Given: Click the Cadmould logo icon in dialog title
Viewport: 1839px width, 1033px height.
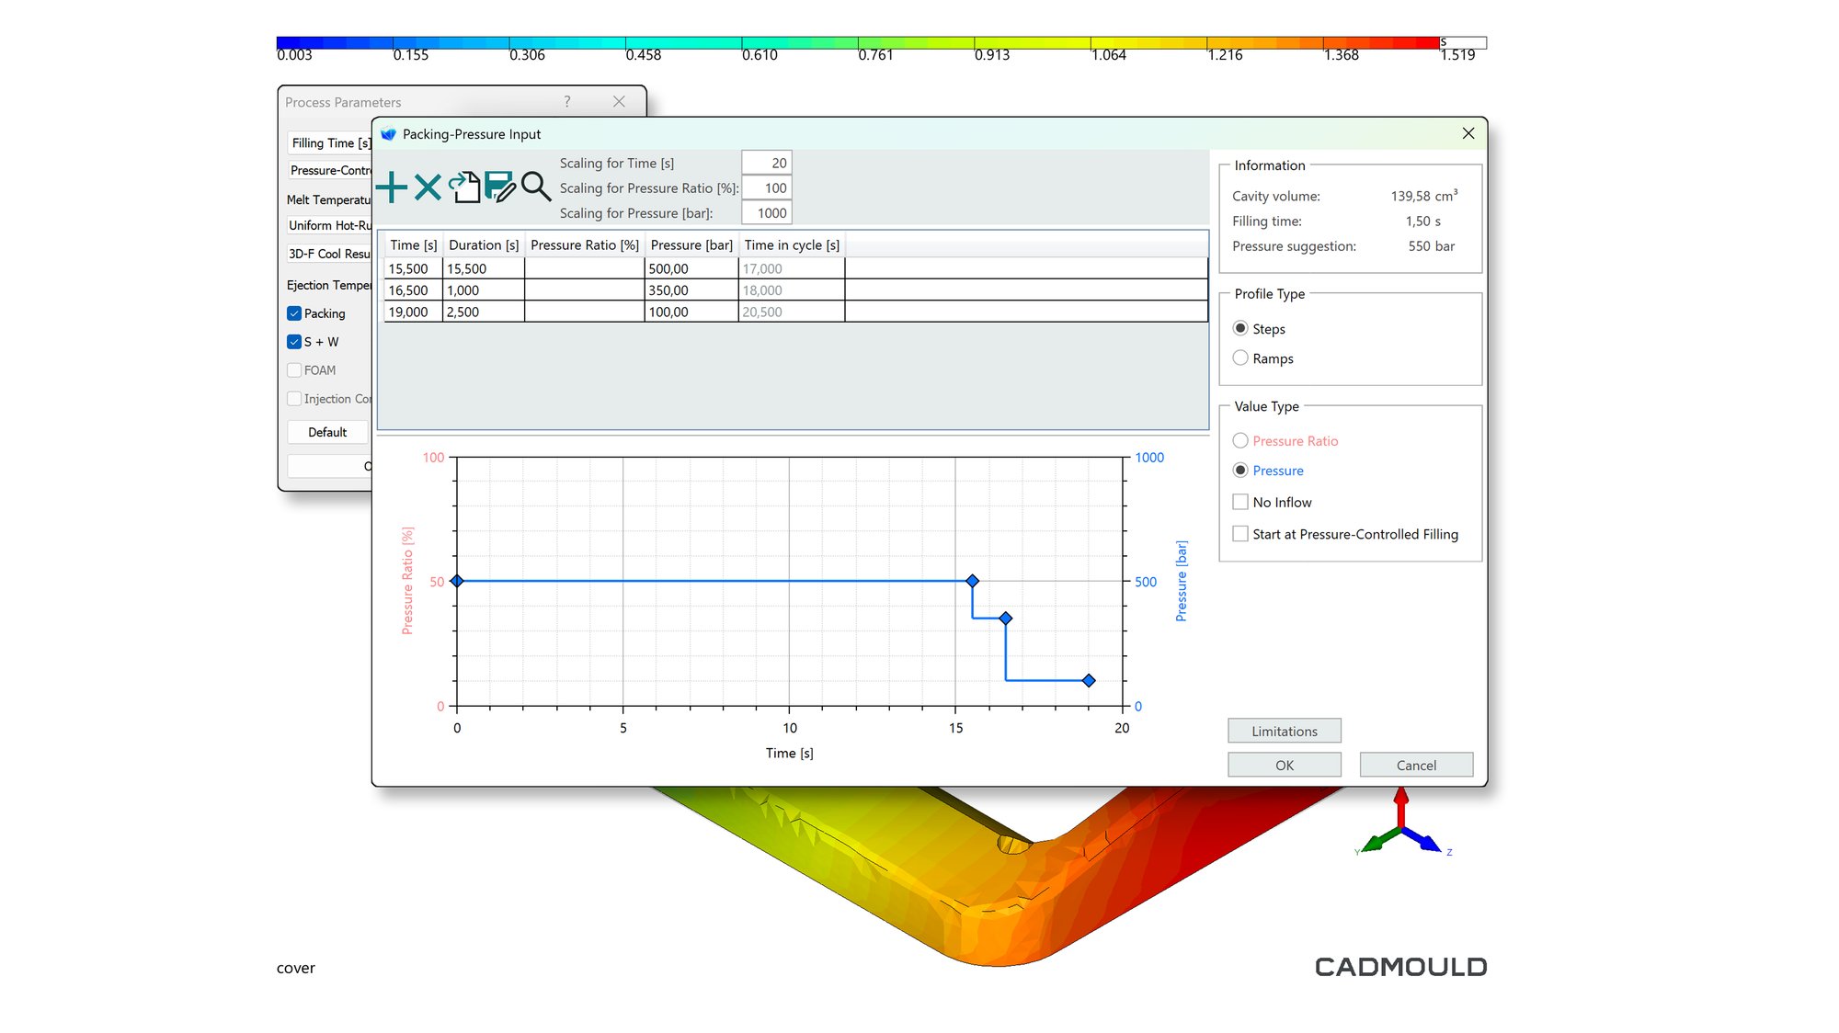Looking at the screenshot, I should 388,134.
